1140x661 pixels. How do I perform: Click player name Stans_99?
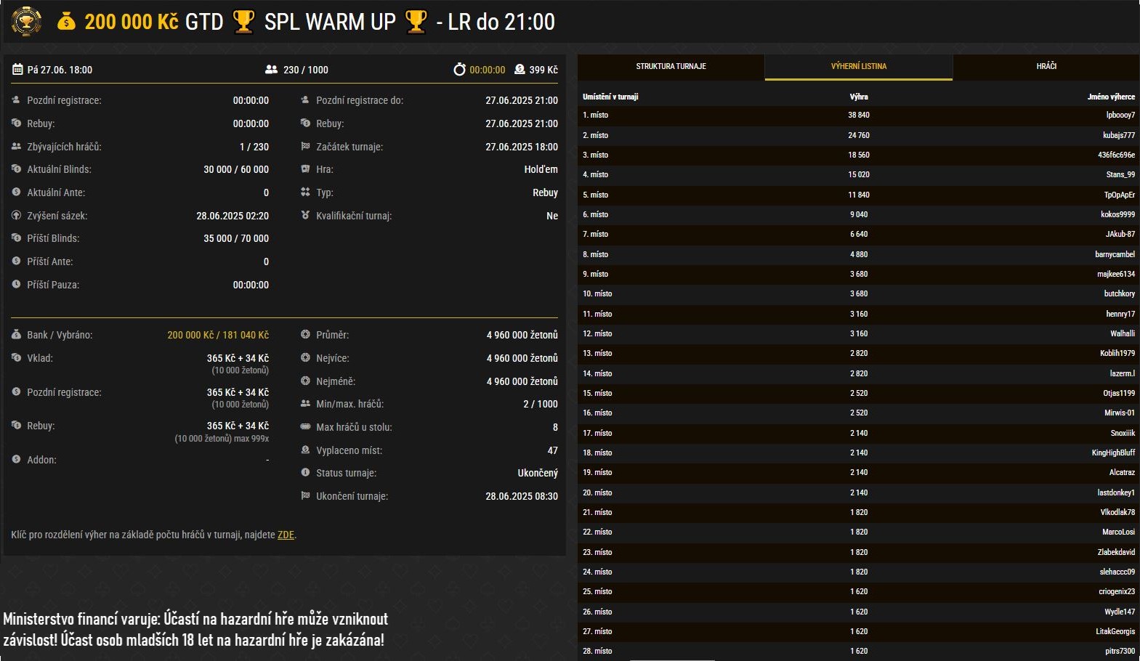1120,174
